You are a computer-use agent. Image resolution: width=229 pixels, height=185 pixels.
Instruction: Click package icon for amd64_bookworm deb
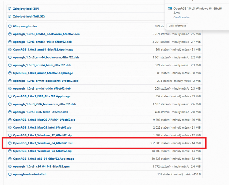(x=10, y=34)
